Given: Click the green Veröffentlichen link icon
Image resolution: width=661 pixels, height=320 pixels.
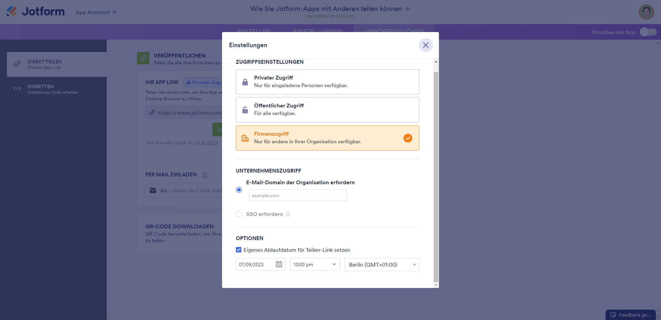Looking at the screenshot, I should tap(143, 58).
